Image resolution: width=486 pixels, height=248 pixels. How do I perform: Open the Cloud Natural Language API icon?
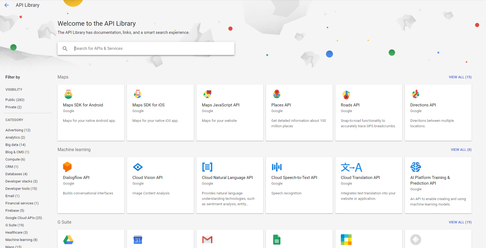207,167
